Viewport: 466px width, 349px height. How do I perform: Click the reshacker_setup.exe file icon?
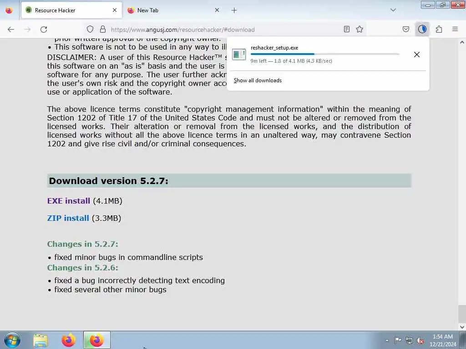point(239,55)
